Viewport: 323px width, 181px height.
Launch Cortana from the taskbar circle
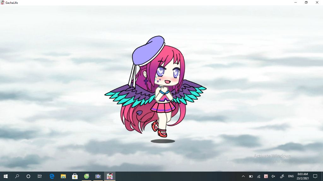coord(28,176)
